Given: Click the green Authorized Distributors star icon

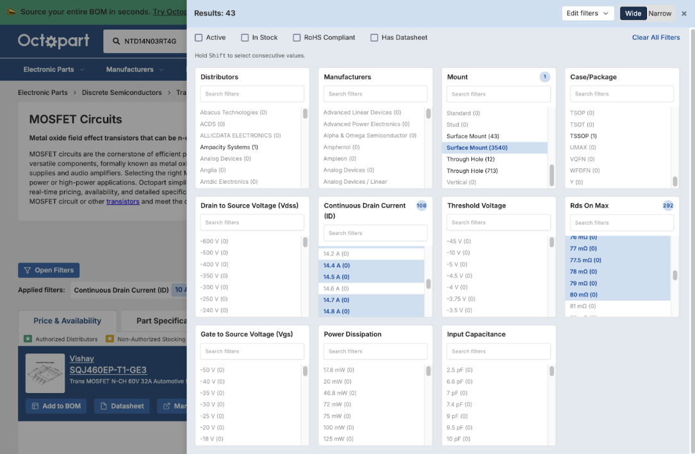Looking at the screenshot, I should point(28,339).
